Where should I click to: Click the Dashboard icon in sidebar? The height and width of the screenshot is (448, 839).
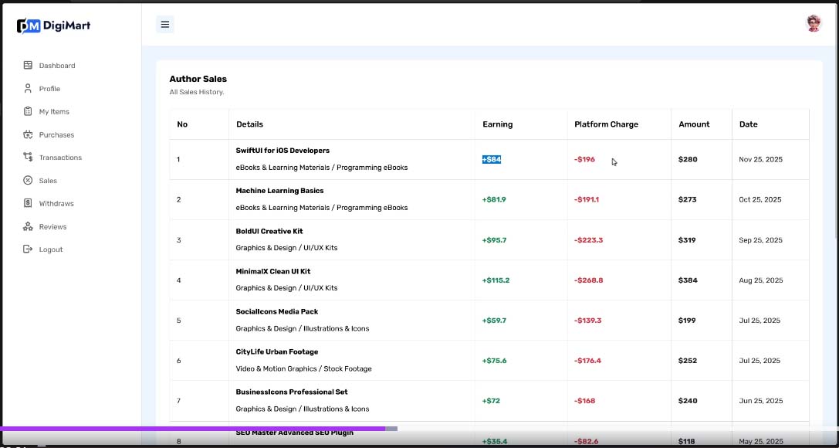click(28, 66)
